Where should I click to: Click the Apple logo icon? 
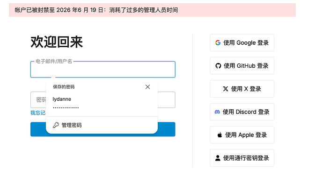(220, 135)
